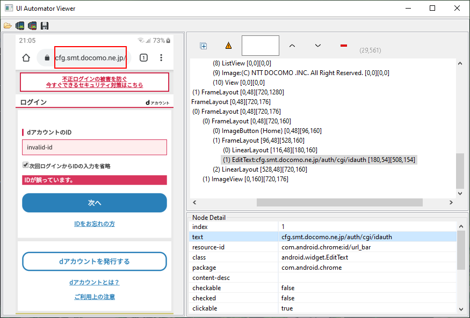Click the dアカウント logo in preview header
This screenshot has height=318, width=470.
158,102
